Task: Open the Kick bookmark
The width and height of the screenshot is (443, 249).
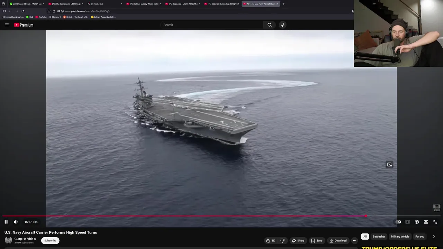Action: (x=30, y=17)
